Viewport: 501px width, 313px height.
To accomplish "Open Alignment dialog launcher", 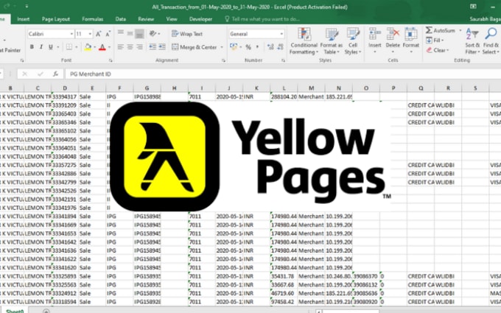I will point(223,60).
